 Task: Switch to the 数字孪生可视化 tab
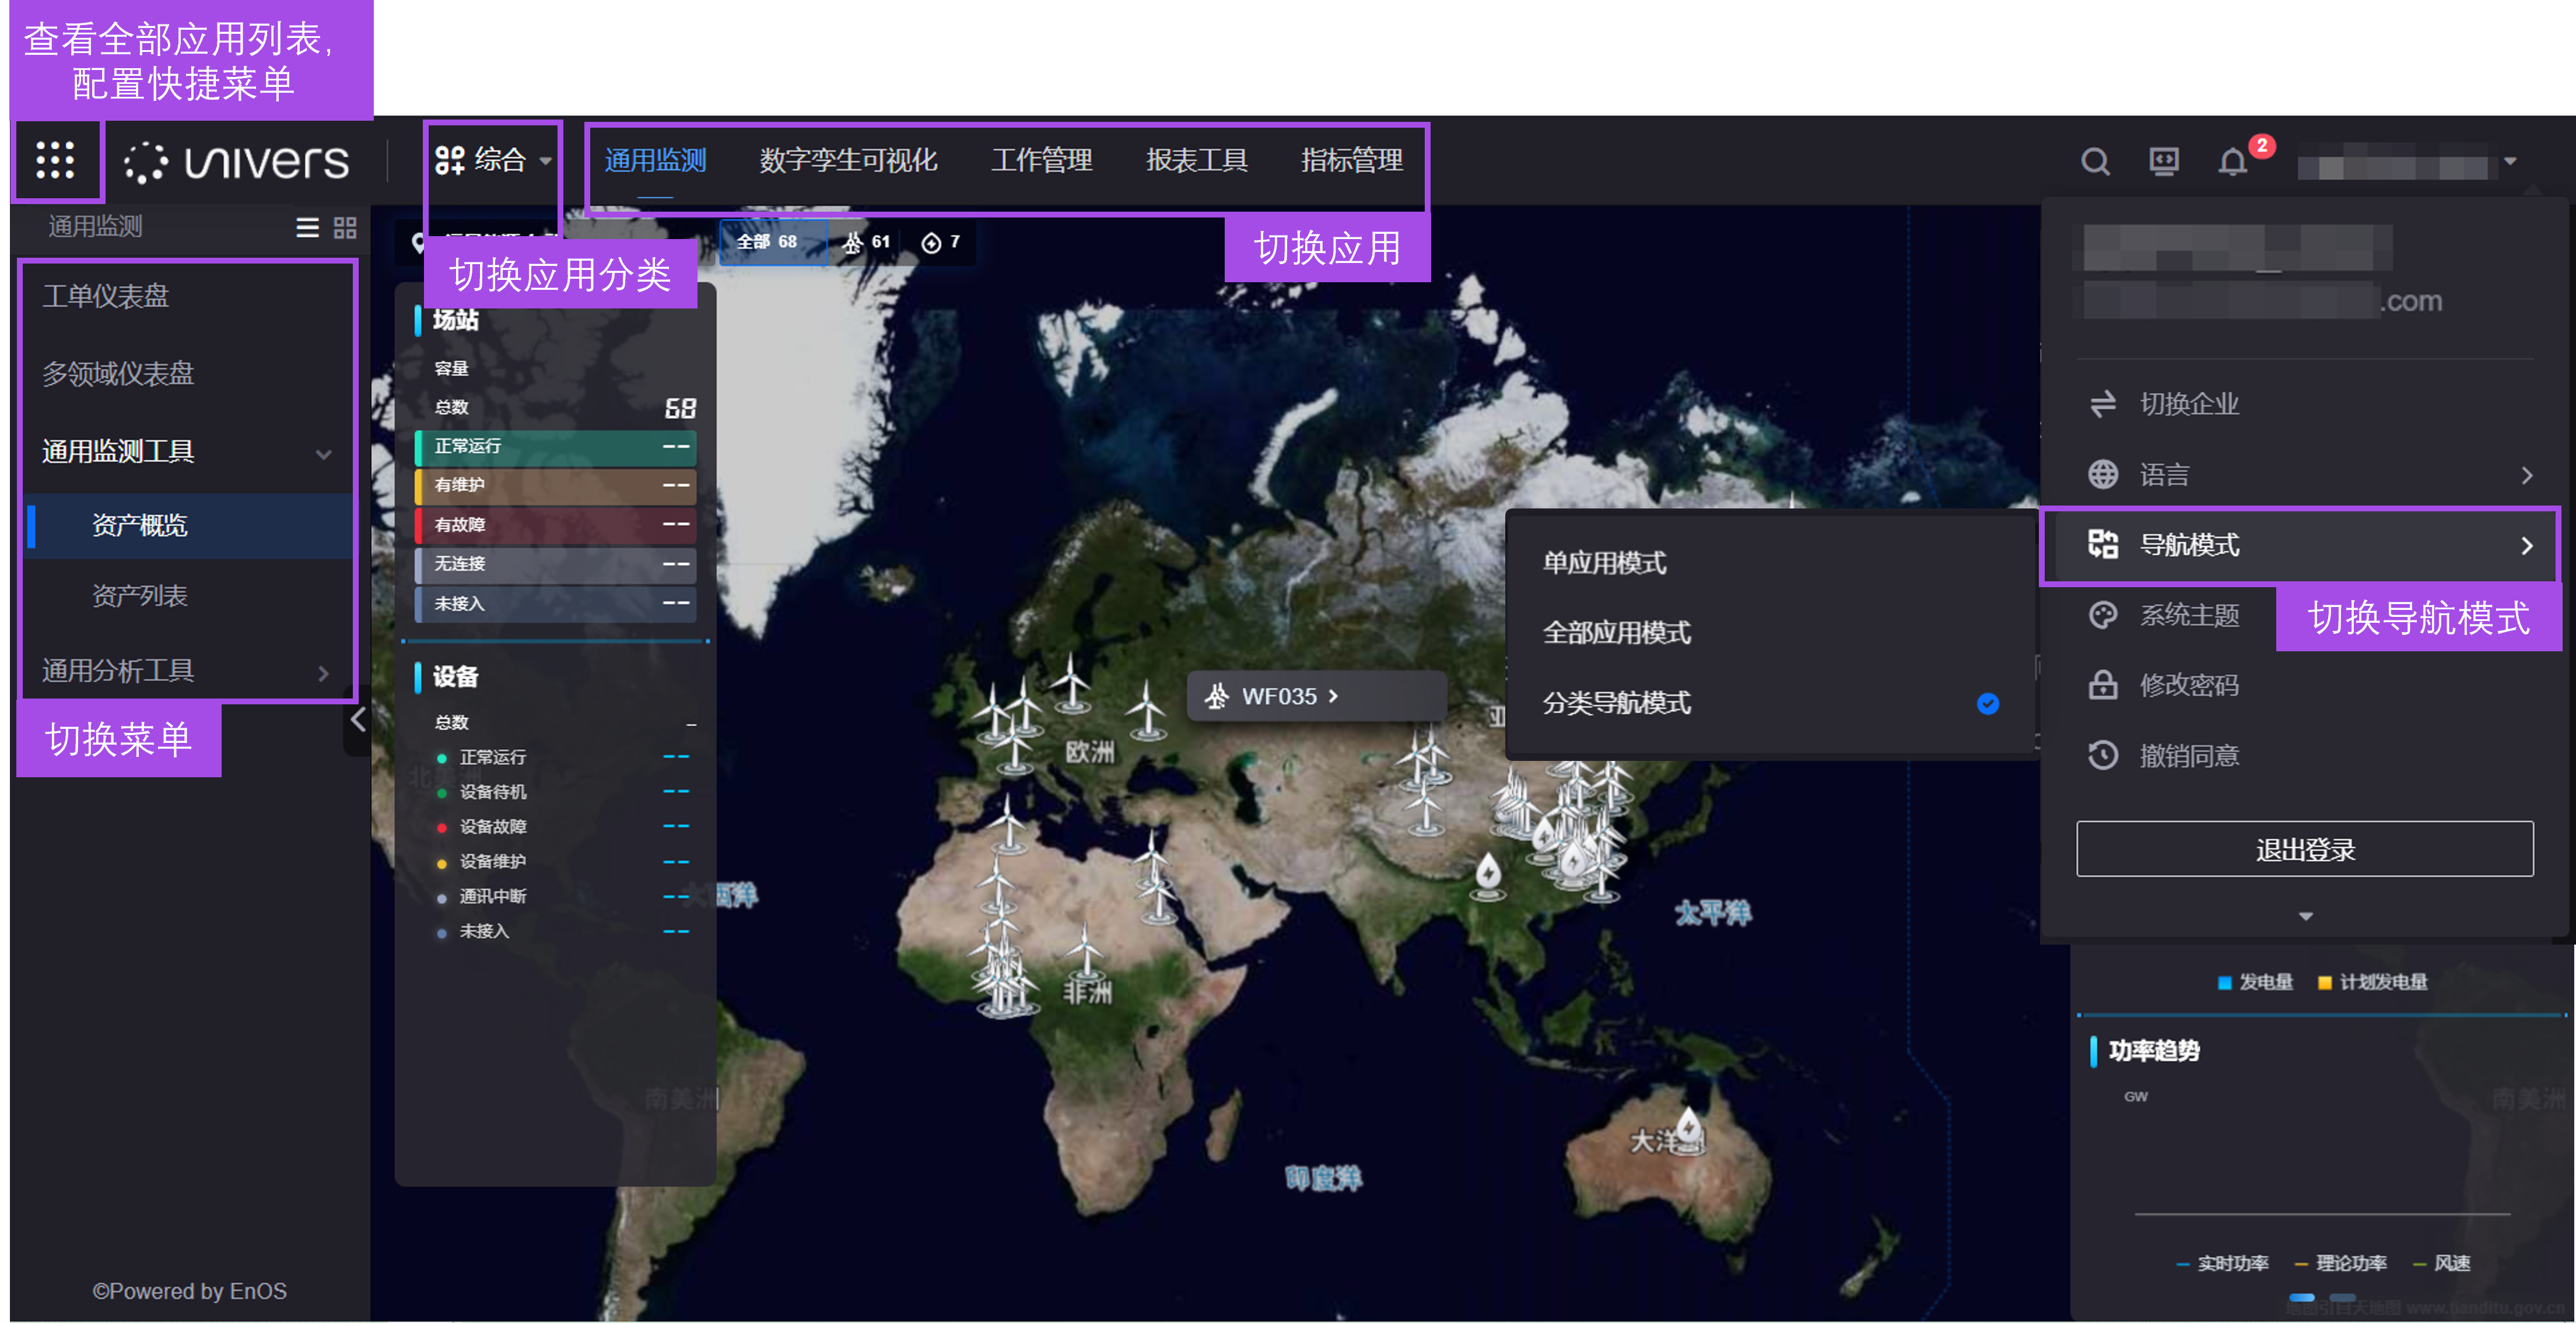(848, 161)
